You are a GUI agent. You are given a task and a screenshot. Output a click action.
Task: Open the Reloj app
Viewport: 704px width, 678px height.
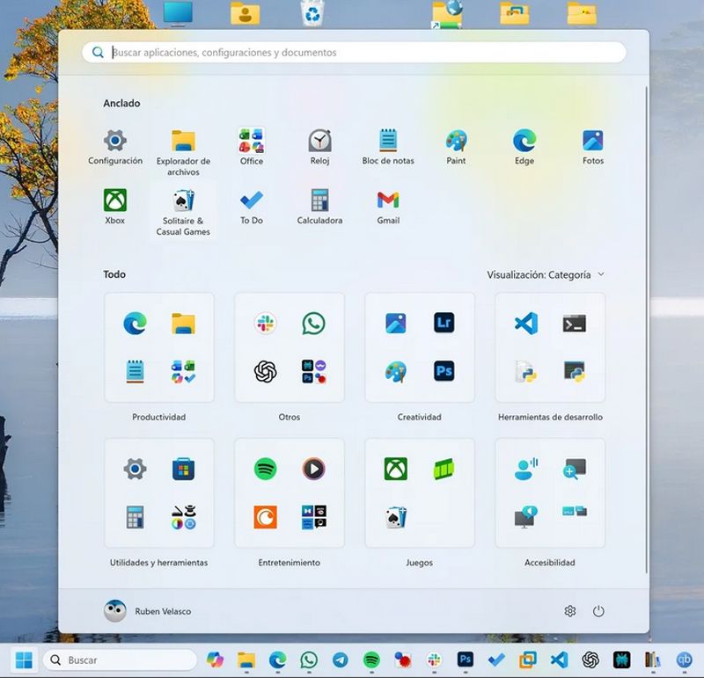click(319, 142)
